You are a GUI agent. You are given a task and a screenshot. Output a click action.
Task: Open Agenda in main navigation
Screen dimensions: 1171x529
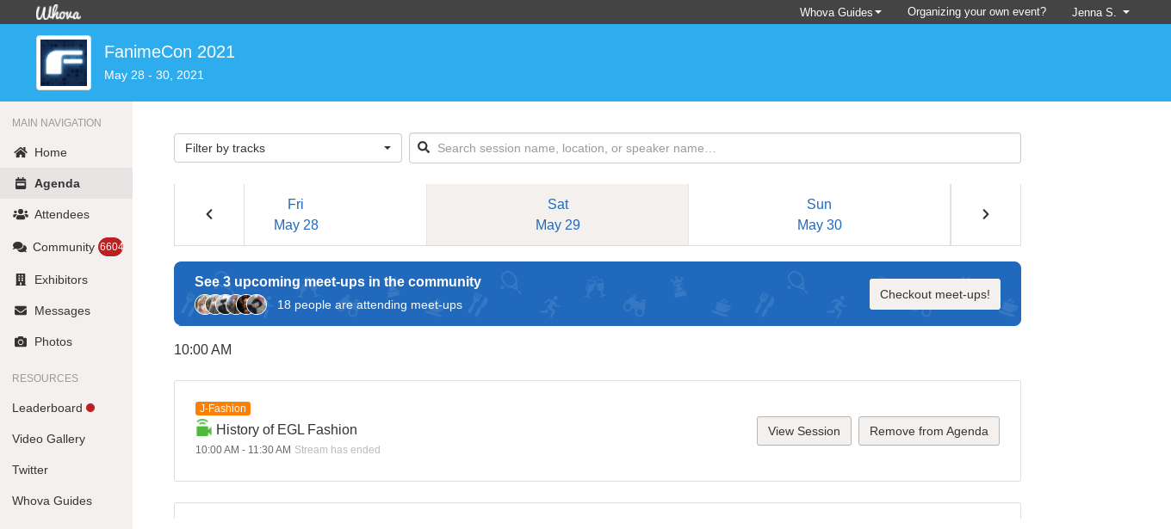[x=66, y=183]
